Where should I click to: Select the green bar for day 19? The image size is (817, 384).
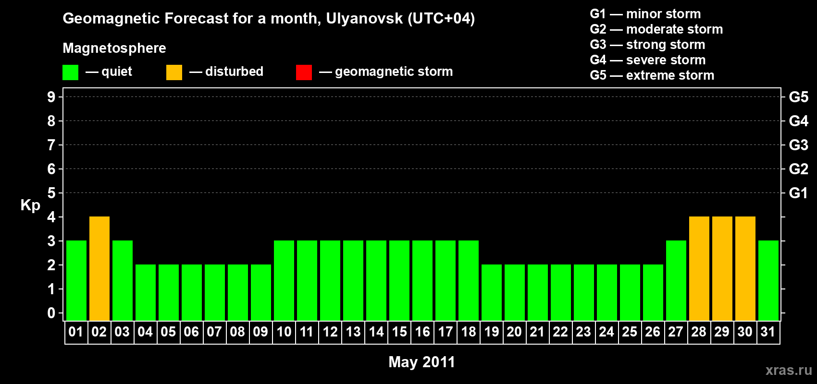[x=492, y=292]
